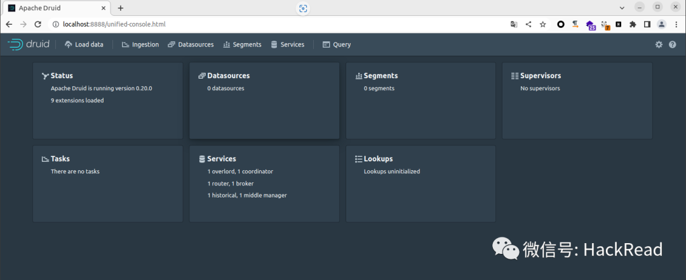Open the Datasources nav item
686x280 pixels.
click(x=191, y=44)
